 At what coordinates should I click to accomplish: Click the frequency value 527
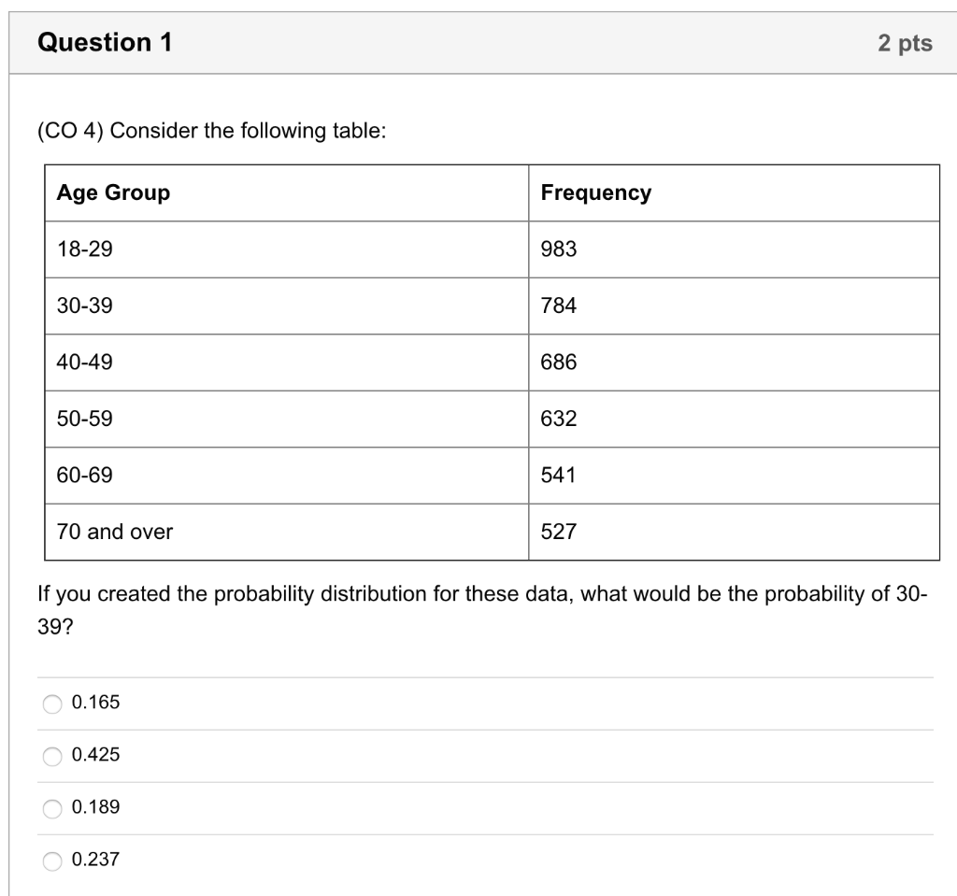pyautogui.click(x=558, y=533)
